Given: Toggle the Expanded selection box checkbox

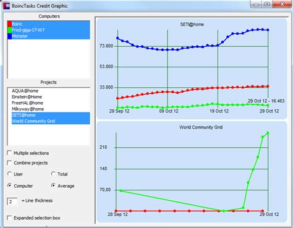Looking at the screenshot, I should click(9, 217).
